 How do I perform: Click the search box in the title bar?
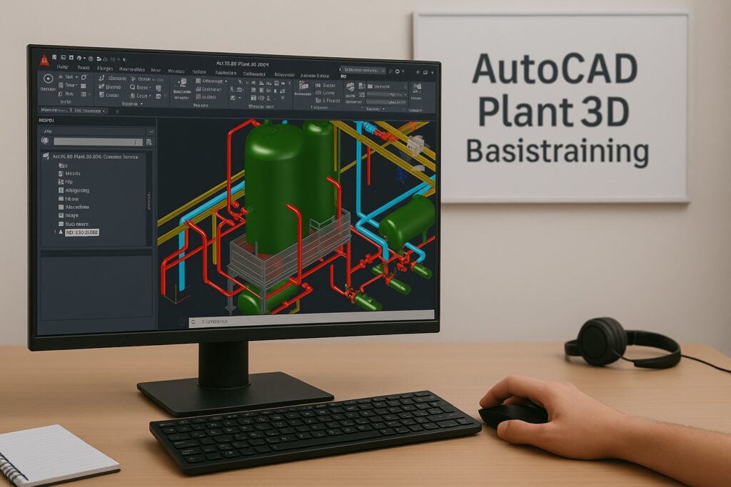pyautogui.click(x=363, y=71)
